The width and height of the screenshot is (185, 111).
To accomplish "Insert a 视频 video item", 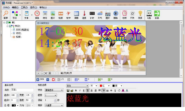I will (61, 15).
